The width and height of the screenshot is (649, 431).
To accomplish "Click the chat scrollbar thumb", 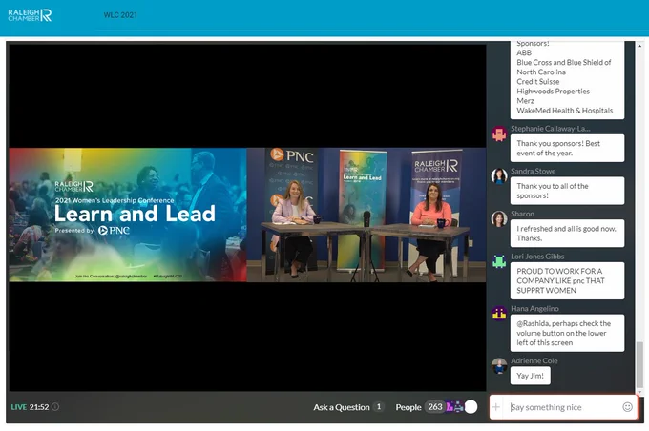I will (x=639, y=363).
